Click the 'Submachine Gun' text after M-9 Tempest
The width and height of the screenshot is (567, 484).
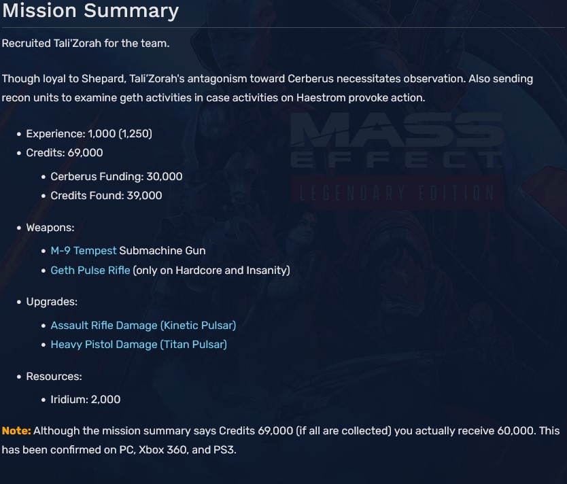(162, 251)
